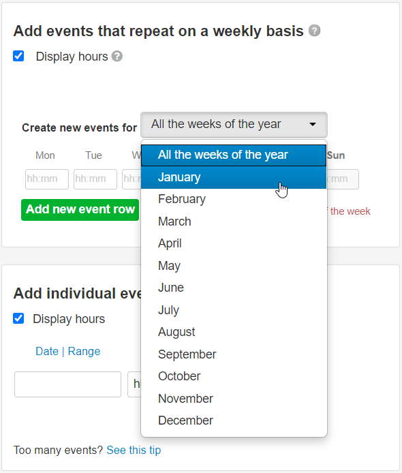The width and height of the screenshot is (402, 473).
Task: Focus the Monday hh:mm time field
Action: point(47,179)
